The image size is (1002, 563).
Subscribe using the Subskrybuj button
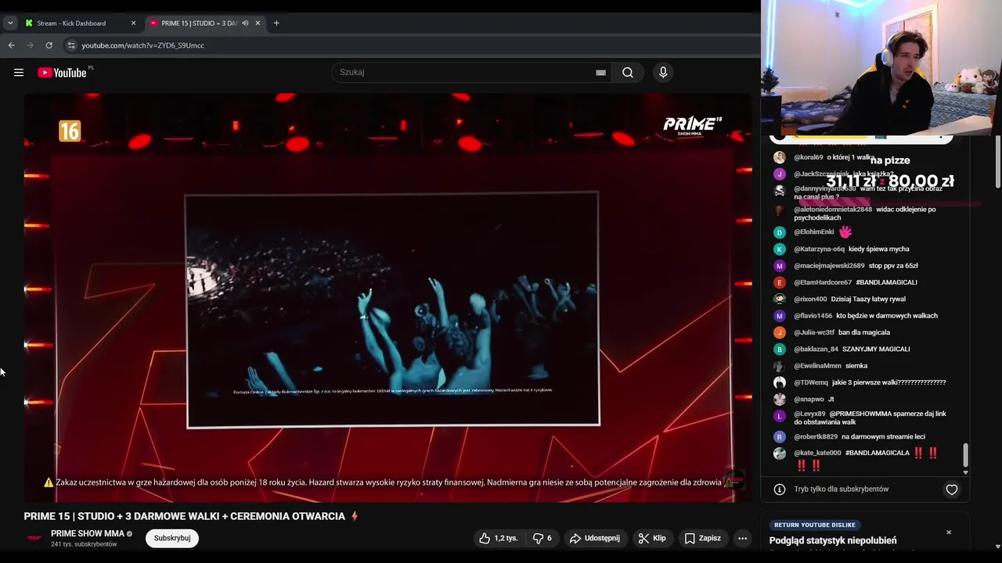[x=172, y=538]
